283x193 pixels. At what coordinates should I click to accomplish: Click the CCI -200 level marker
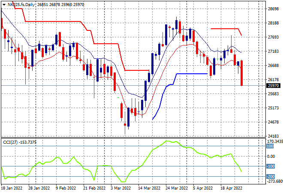270,176
